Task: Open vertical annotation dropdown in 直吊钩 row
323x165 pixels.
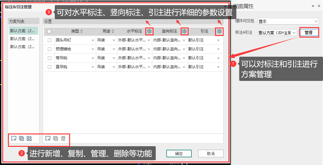Action: coord(184,67)
